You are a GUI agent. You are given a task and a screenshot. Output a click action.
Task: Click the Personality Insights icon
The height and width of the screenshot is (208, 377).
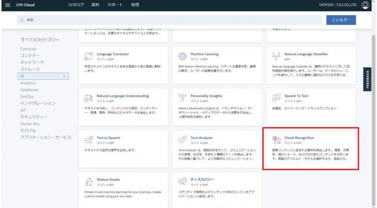(182, 98)
